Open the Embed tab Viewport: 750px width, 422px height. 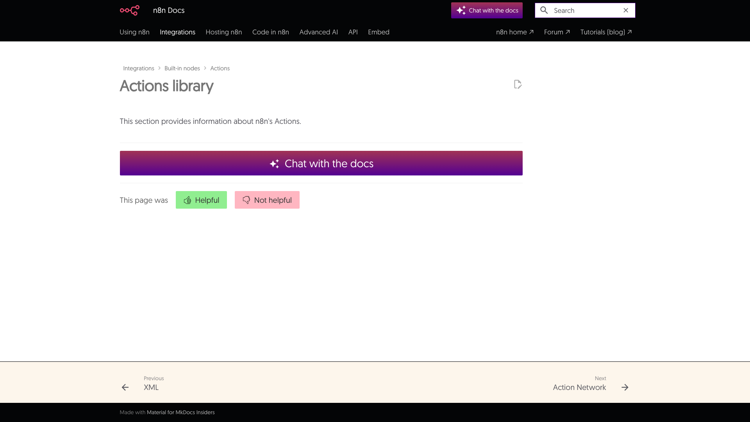pos(379,32)
